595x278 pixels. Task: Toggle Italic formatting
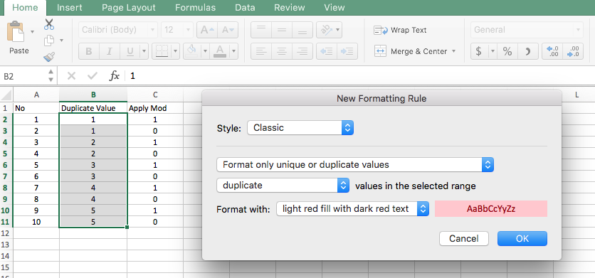[110, 52]
